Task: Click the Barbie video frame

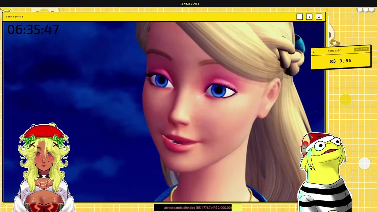Action: click(164, 112)
